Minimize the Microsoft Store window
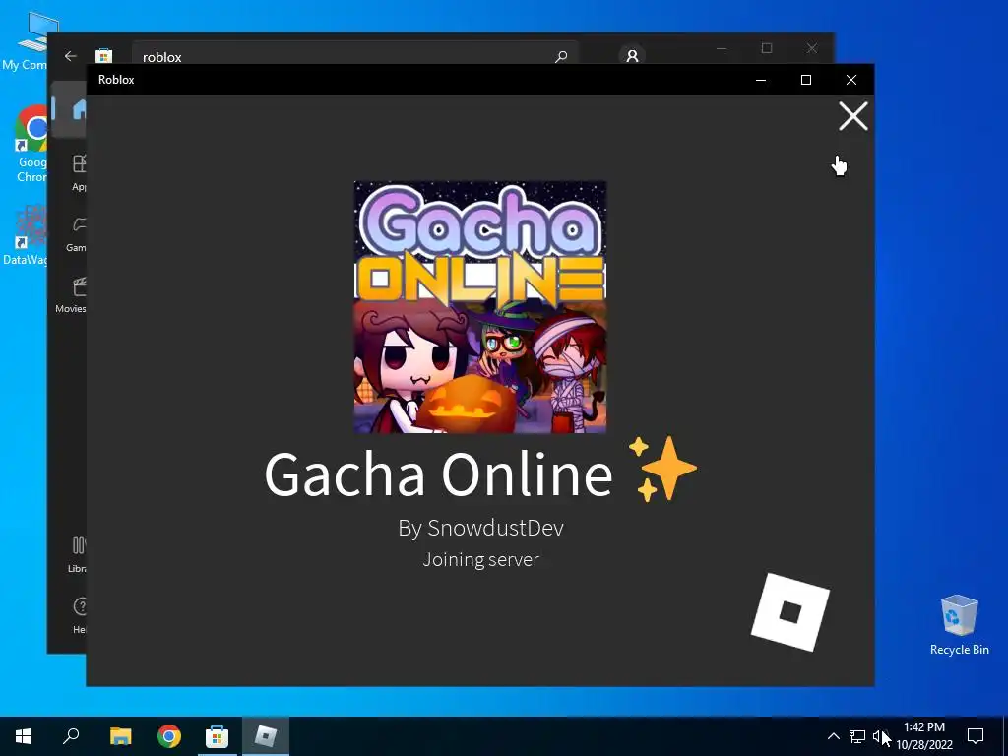The image size is (1008, 756). point(722,48)
